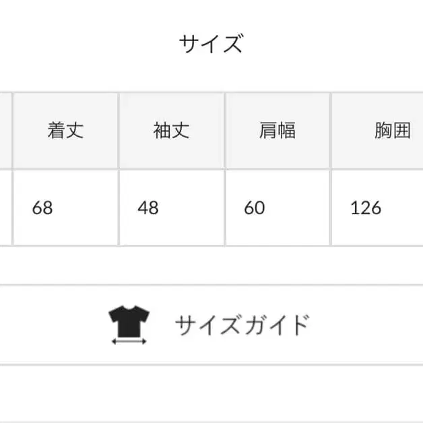The height and width of the screenshot is (423, 423).
Task: Click blank space left of the T-shirt icon
Action: pyautogui.click(x=54, y=325)
